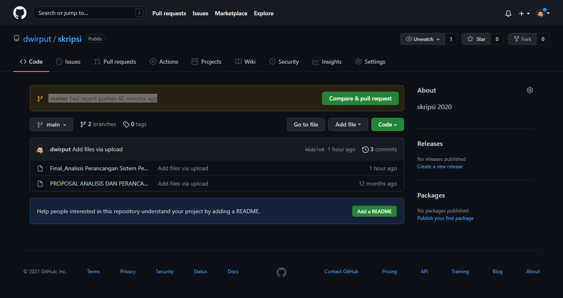563x298 pixels.
Task: Open the main branch selector
Action: pyautogui.click(x=51, y=124)
